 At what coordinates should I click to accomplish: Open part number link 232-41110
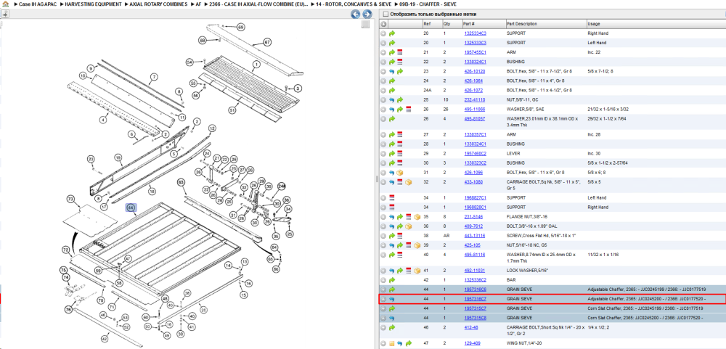tap(475, 99)
